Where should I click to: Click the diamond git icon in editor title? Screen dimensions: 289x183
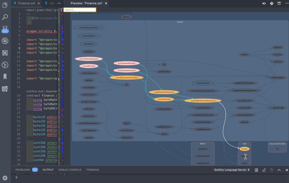coord(272,3)
